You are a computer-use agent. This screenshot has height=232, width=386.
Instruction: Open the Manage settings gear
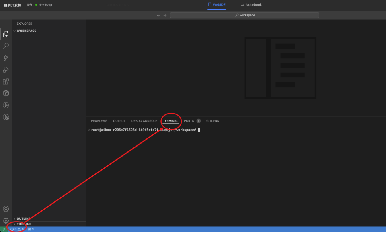(x=6, y=220)
